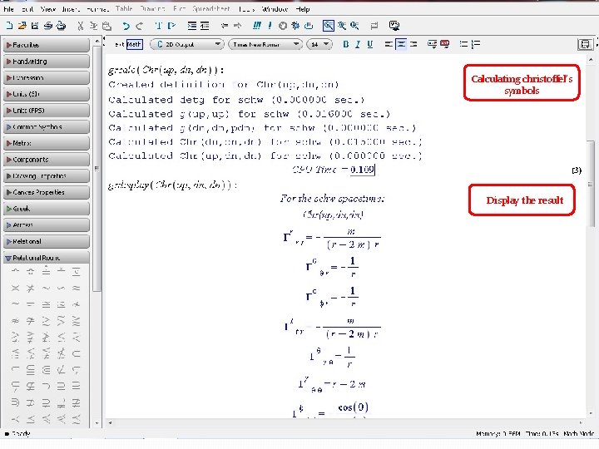The image size is (599, 449).
Task: Indent the section using the indent icon
Action: [192, 26]
